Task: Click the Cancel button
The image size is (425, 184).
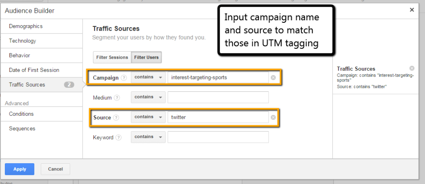Action: coord(55,169)
